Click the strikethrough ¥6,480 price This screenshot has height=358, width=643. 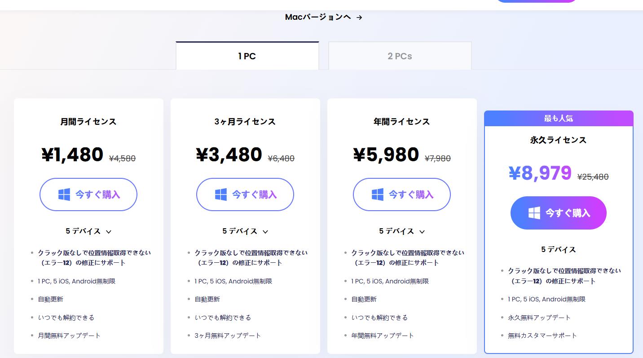(281, 158)
